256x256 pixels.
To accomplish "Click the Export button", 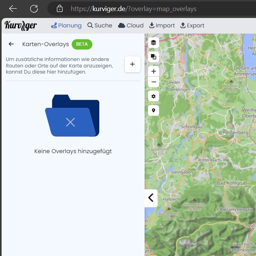I will coord(192,26).
